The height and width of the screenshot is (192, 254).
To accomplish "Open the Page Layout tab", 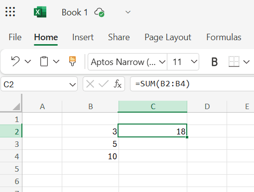I will pyautogui.click(x=168, y=38).
